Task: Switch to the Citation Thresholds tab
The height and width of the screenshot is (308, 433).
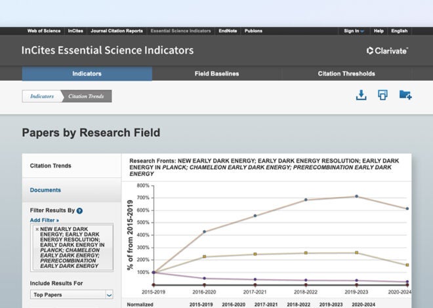Action: 346,73
